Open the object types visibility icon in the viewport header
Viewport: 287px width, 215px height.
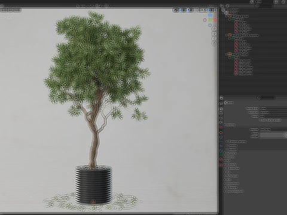pyautogui.click(x=175, y=10)
